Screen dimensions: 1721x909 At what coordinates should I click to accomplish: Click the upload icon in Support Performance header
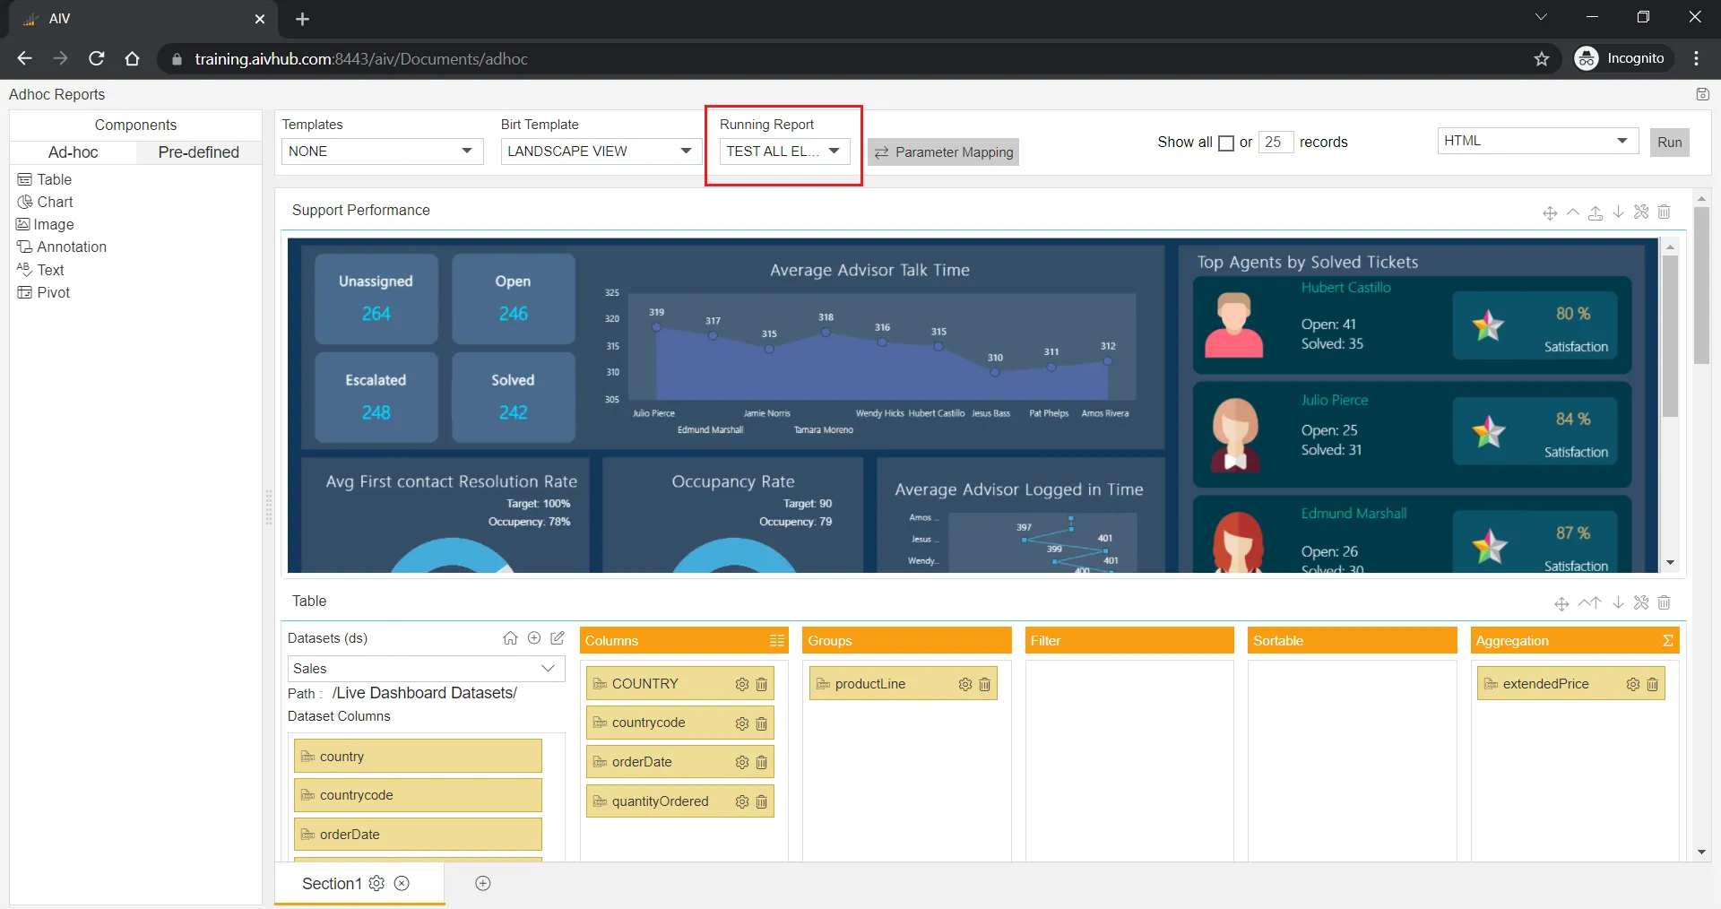point(1596,212)
